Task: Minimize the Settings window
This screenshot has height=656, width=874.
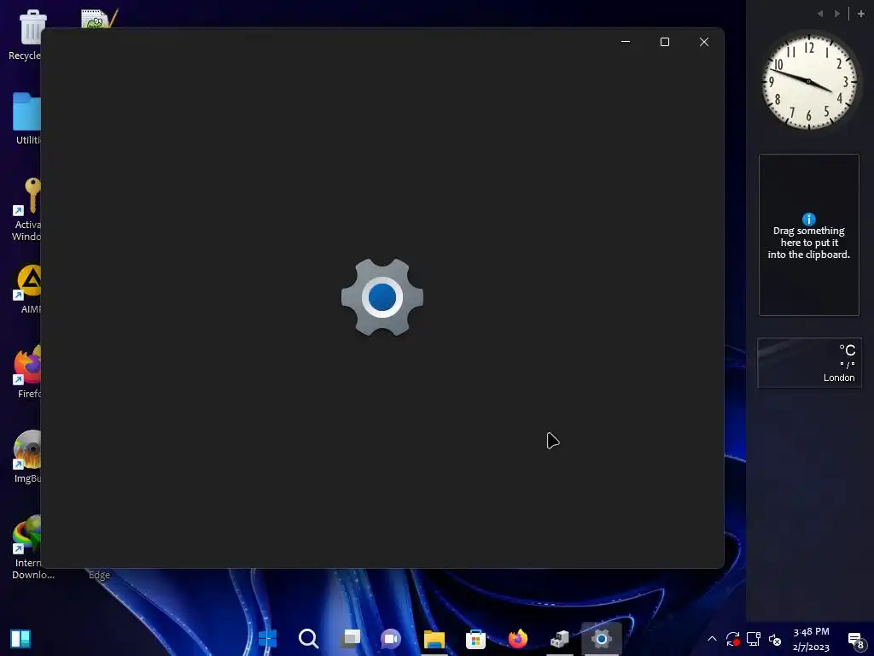Action: [626, 42]
